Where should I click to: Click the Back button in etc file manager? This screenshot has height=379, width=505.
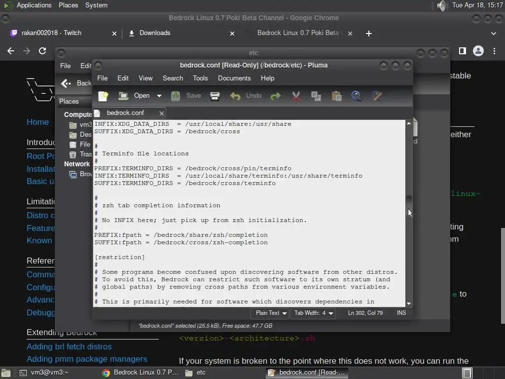tap(76, 83)
